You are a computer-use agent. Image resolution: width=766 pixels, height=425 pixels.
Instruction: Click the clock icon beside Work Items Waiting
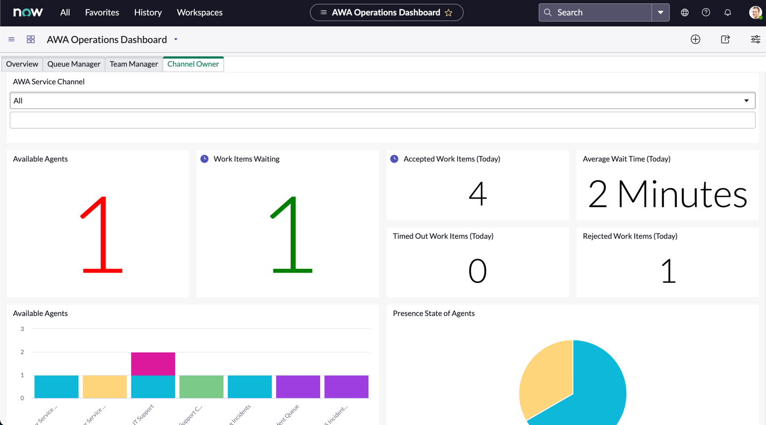tap(205, 159)
